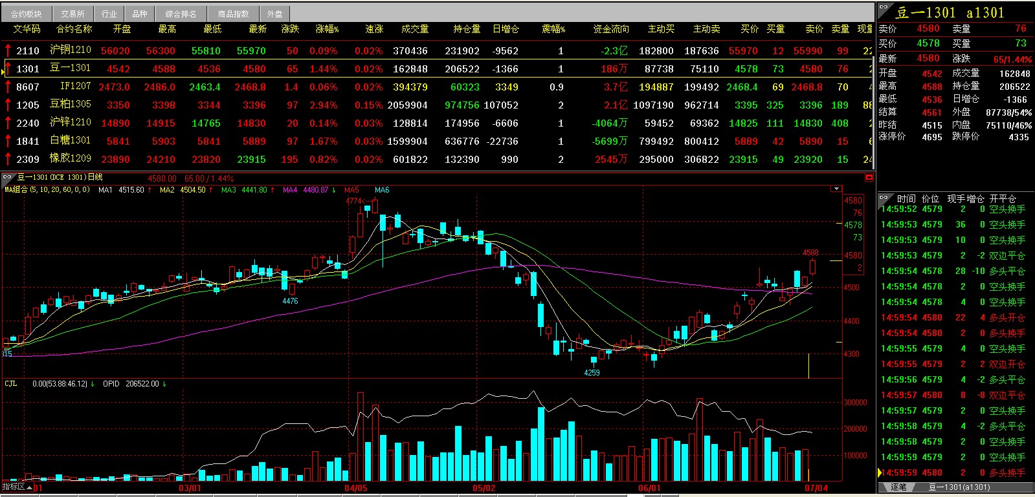
Task: Click the link icon above the tick list
Action: 884,197
